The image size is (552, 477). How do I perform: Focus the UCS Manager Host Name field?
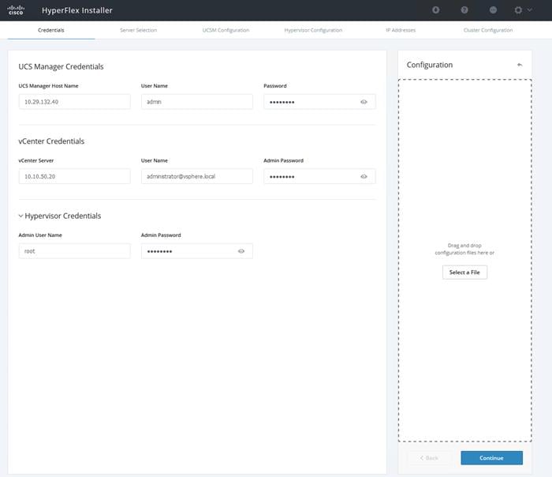[75, 102]
